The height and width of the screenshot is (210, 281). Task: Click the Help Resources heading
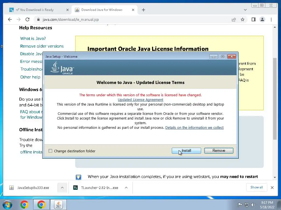click(x=36, y=28)
